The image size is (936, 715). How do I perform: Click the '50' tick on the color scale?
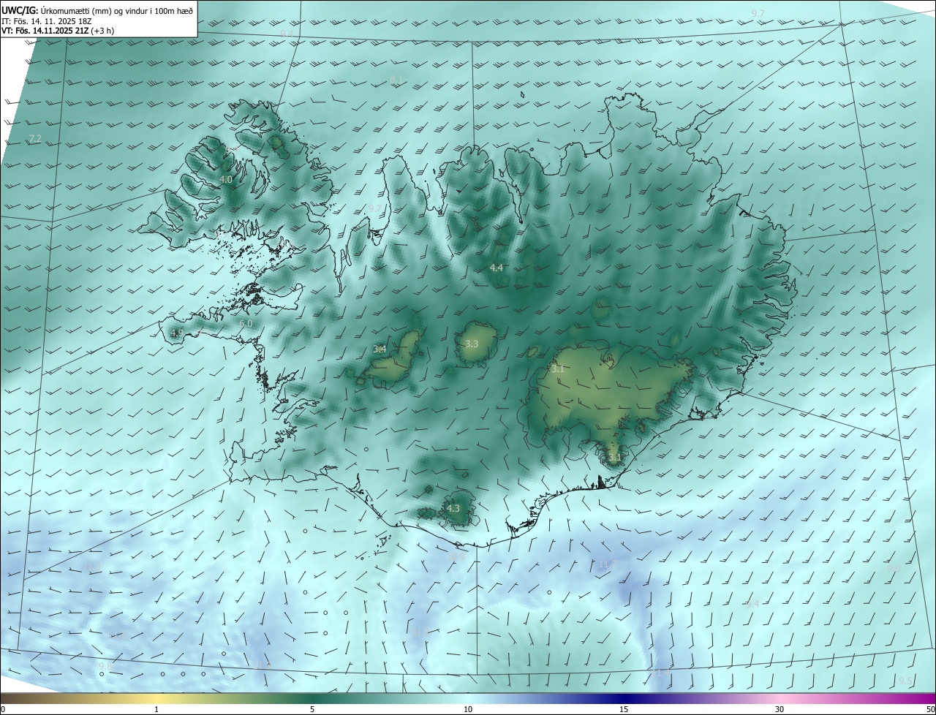pos(930,709)
